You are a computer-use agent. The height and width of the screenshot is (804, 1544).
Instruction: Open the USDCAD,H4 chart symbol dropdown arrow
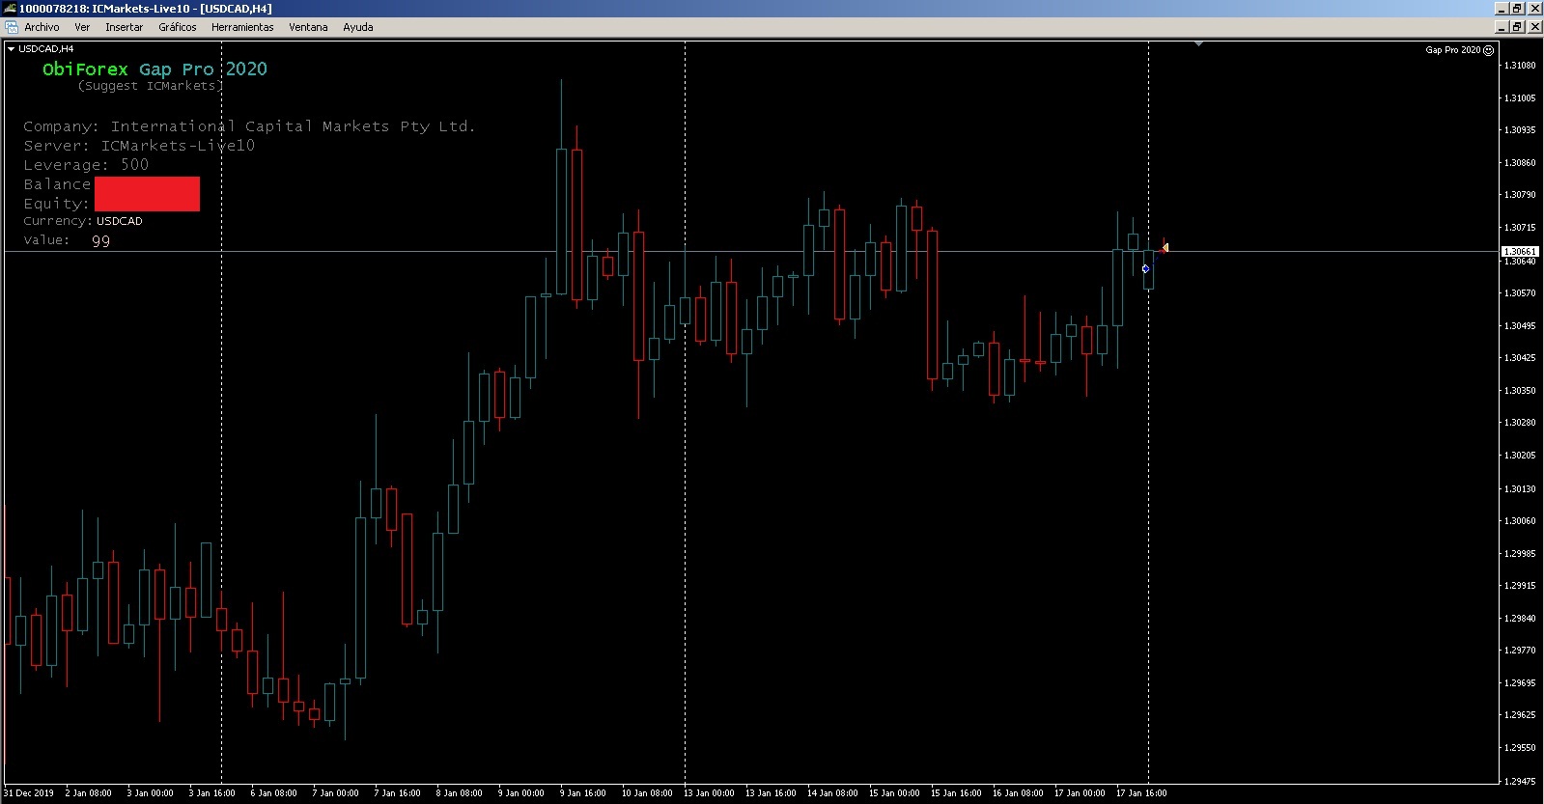(11, 48)
